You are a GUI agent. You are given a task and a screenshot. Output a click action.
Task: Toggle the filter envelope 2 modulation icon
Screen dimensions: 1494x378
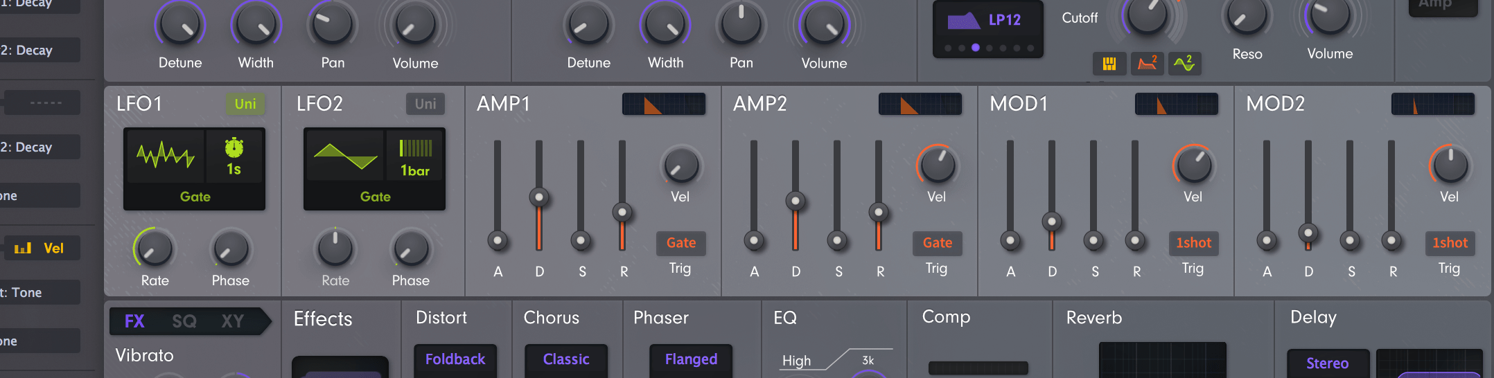(1147, 64)
